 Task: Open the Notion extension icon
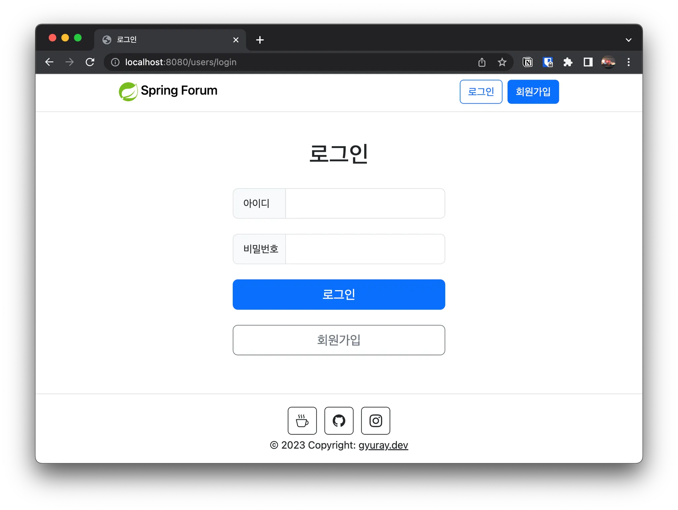pos(527,62)
